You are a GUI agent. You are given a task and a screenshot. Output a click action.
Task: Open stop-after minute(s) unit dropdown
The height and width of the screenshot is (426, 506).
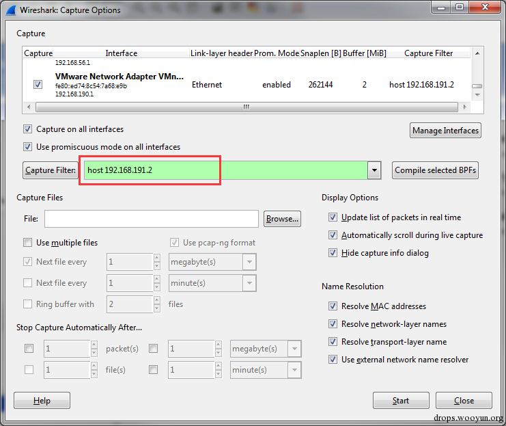[x=294, y=370]
